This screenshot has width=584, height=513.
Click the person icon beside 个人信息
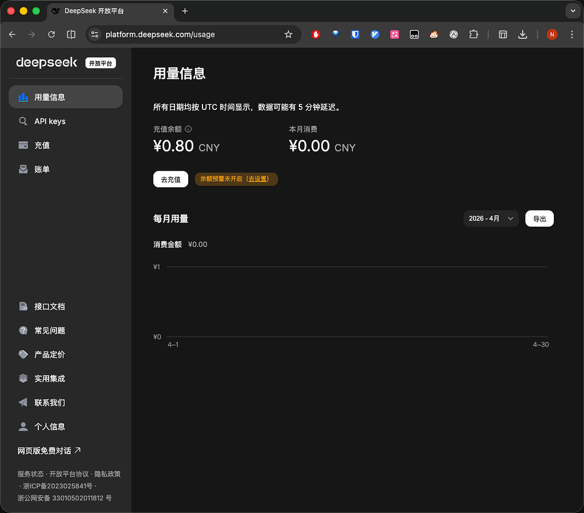[x=23, y=427]
